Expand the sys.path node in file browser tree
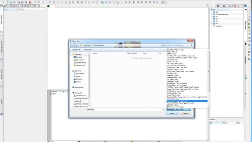The height and width of the screenshot is (142, 252). [211, 26]
